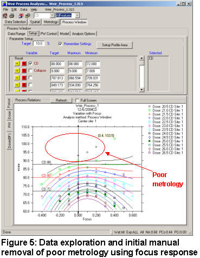Click CD target field 80.000
This screenshot has width=200, height=258.
57,64
